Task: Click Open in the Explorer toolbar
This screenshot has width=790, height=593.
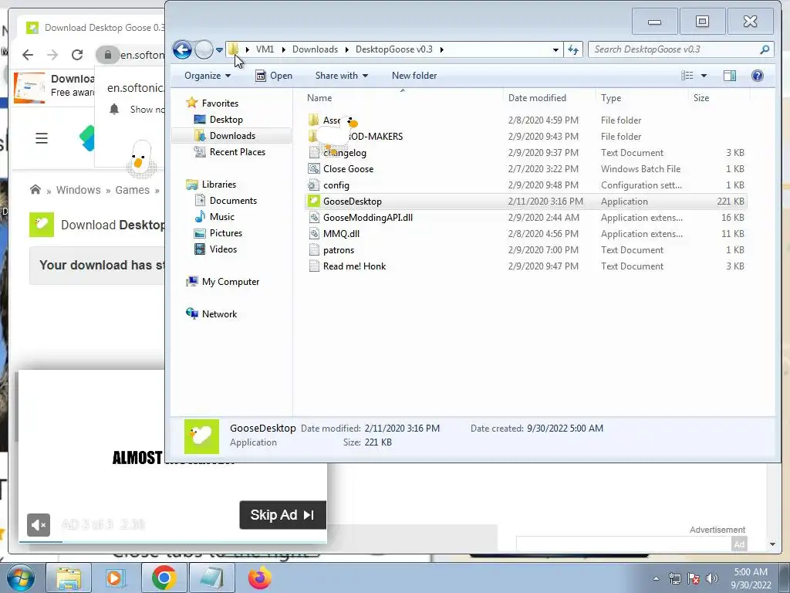Action: tap(274, 76)
